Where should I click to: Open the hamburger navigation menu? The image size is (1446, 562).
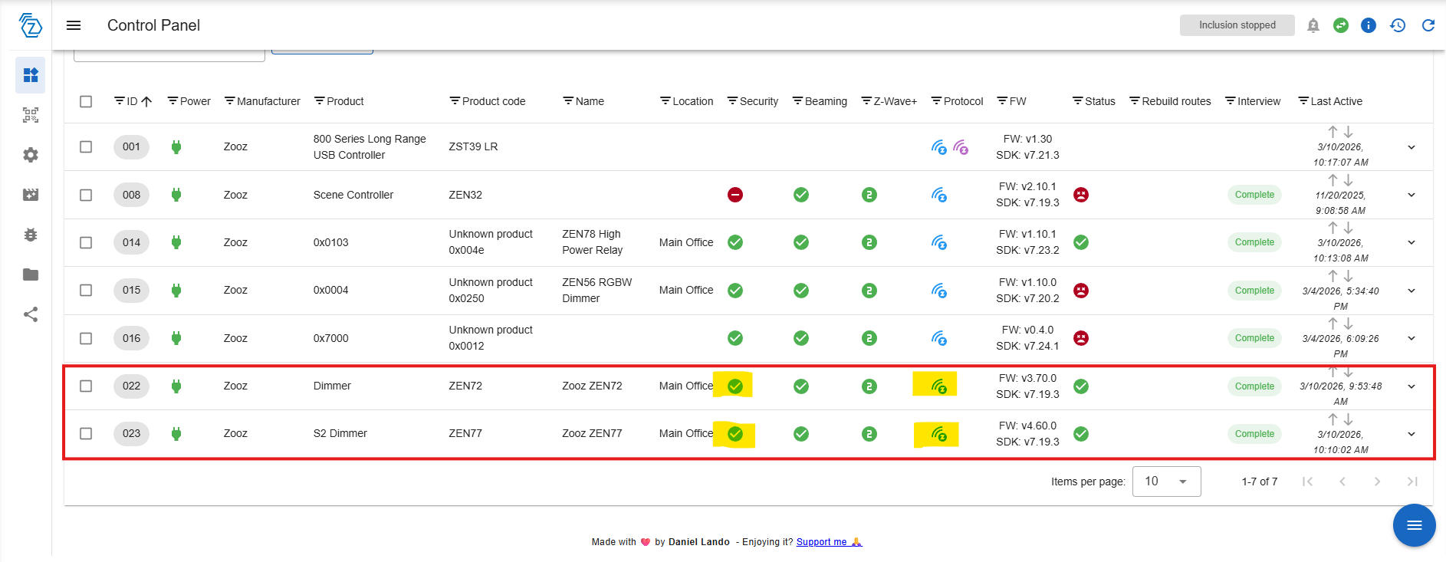click(x=74, y=25)
